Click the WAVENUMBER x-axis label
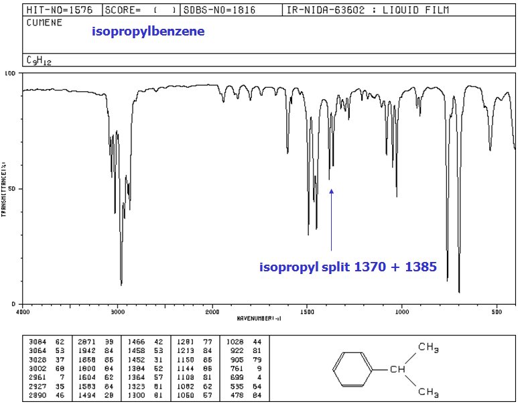Screen dimensions: 518x404 tap(261, 317)
